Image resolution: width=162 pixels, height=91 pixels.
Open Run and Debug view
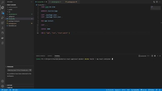3,18
